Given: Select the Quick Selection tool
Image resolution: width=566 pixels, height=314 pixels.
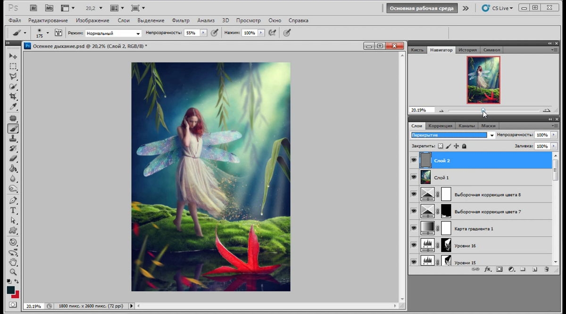Looking at the screenshot, I should pyautogui.click(x=13, y=87).
